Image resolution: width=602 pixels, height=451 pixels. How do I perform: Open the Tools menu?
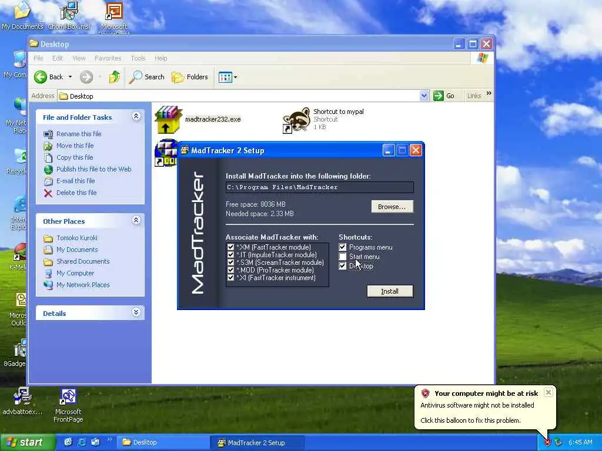(x=138, y=58)
